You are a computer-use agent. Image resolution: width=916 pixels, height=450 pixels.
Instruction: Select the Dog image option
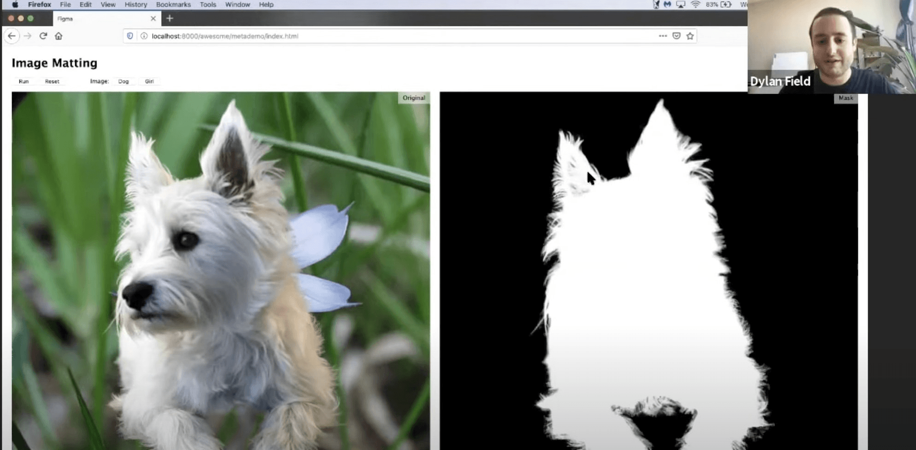[124, 82]
